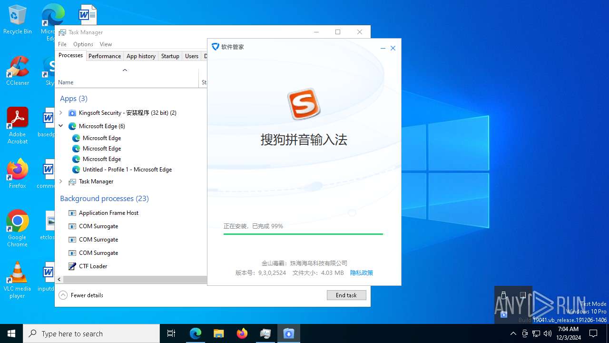
Task: Open Microsoft Edge from the taskbar
Action: pos(196,333)
